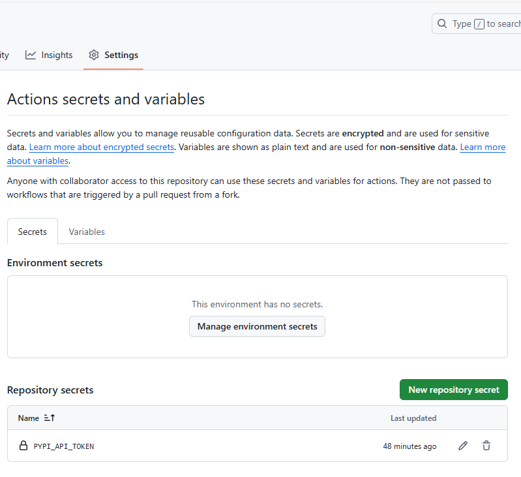The width and height of the screenshot is (521, 477).
Task: Switch to the Variables tab
Action: 87,232
